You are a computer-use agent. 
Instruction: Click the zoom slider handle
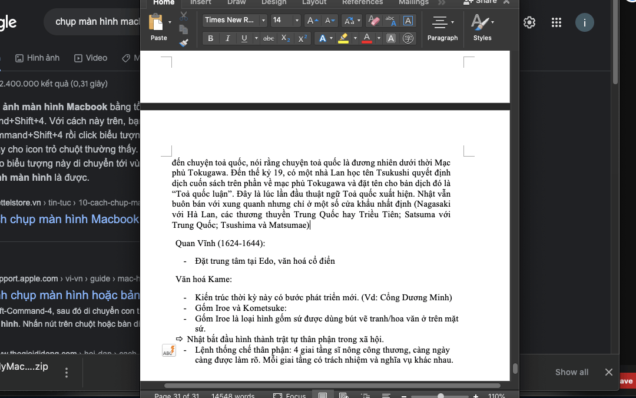click(x=440, y=396)
